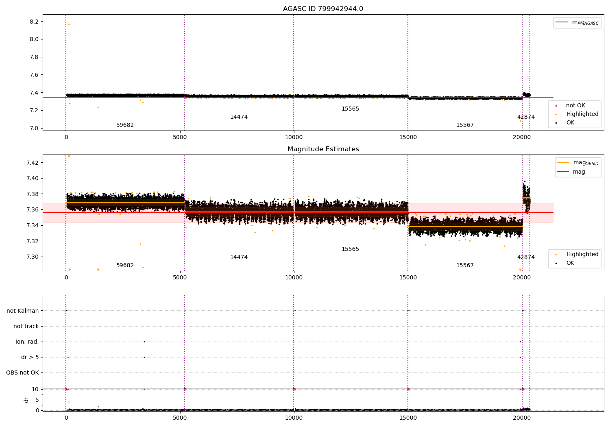
Task: Click the 8.2 tick on top y-axis
Action: click(34, 22)
